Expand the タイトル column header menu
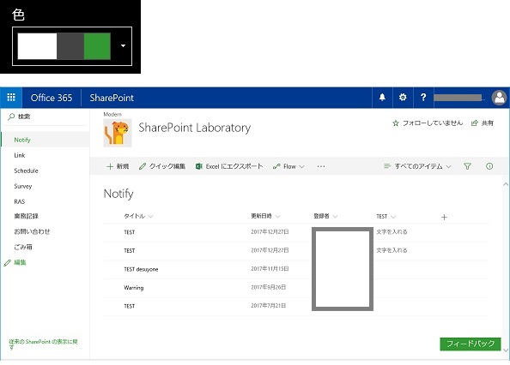 click(150, 217)
